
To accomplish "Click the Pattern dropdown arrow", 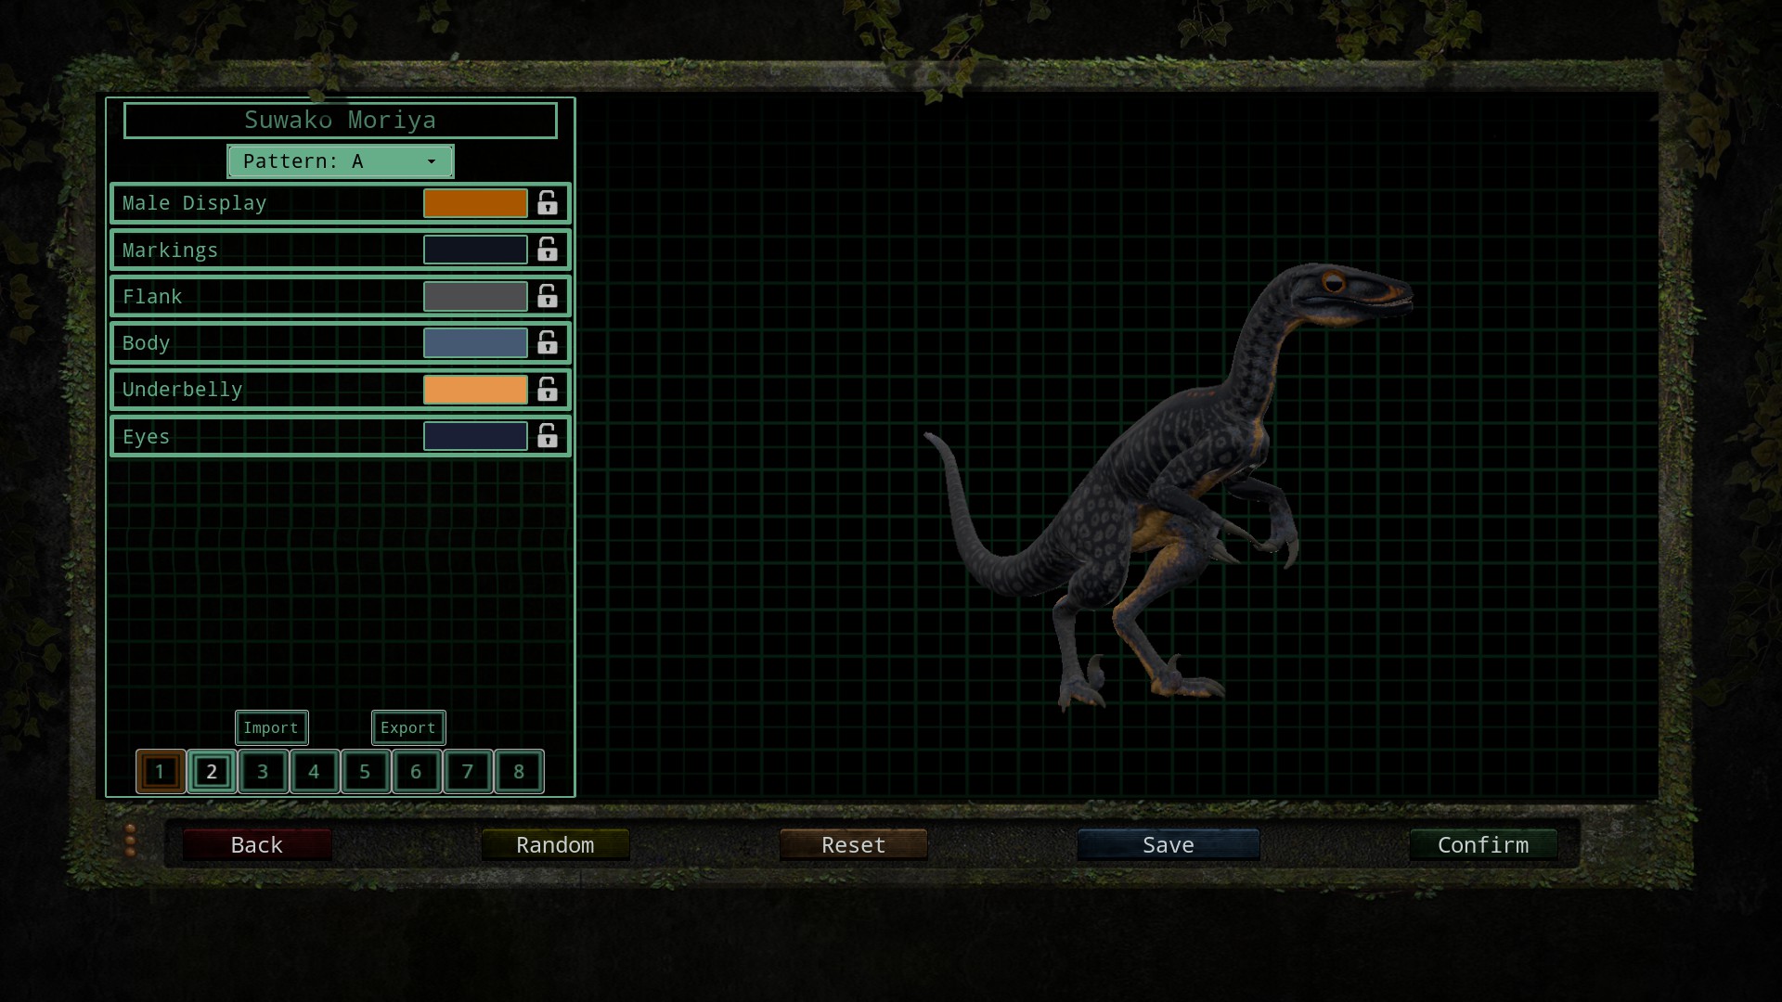I will pos(432,161).
